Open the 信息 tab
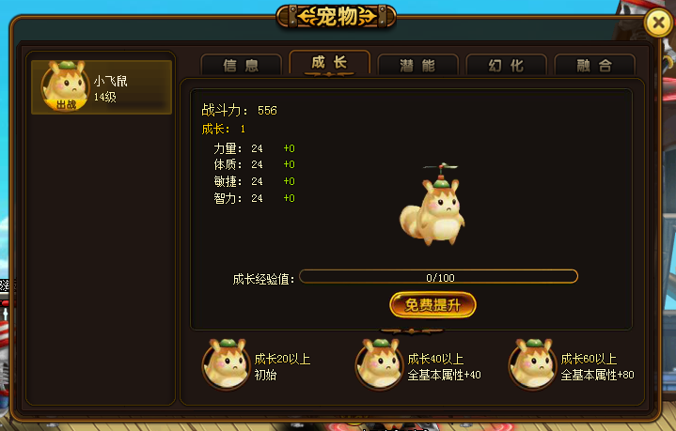The height and width of the screenshot is (431, 676). point(241,66)
